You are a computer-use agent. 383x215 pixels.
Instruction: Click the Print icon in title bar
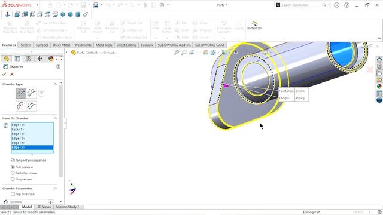click(96, 5)
